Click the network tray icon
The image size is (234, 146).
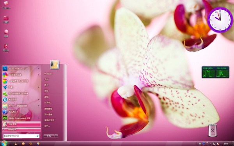[214, 144]
